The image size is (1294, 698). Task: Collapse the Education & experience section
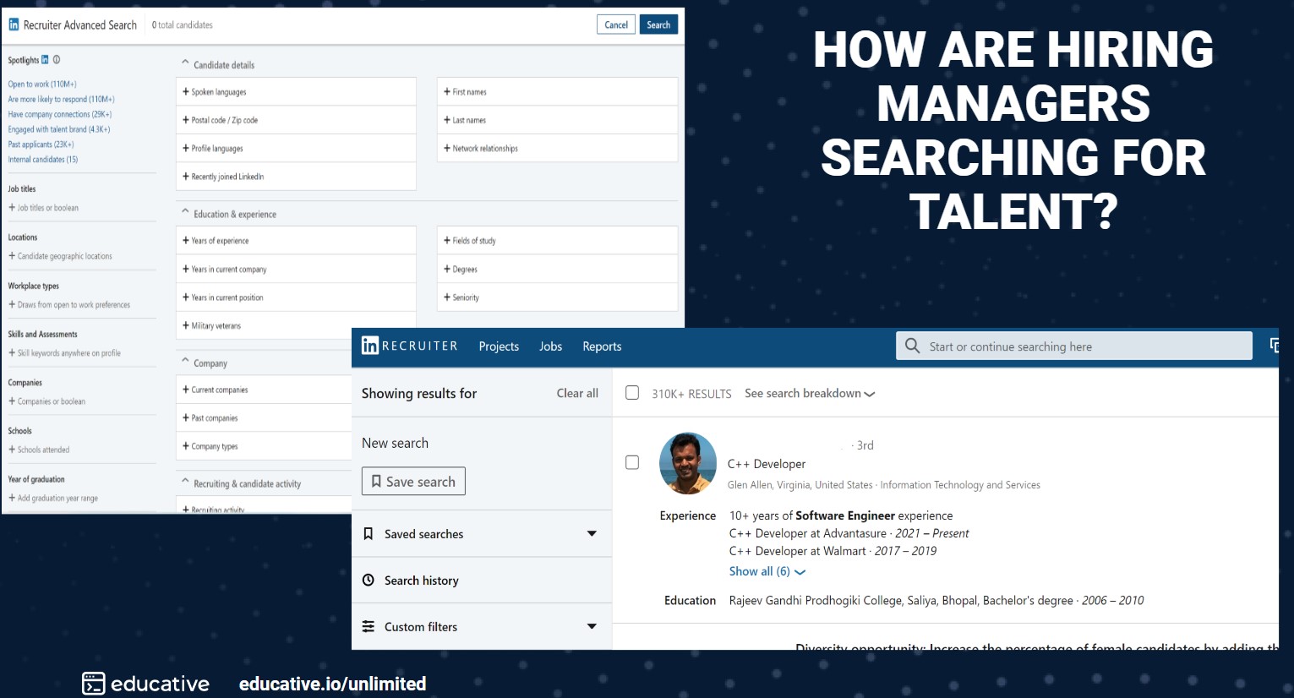pos(185,213)
